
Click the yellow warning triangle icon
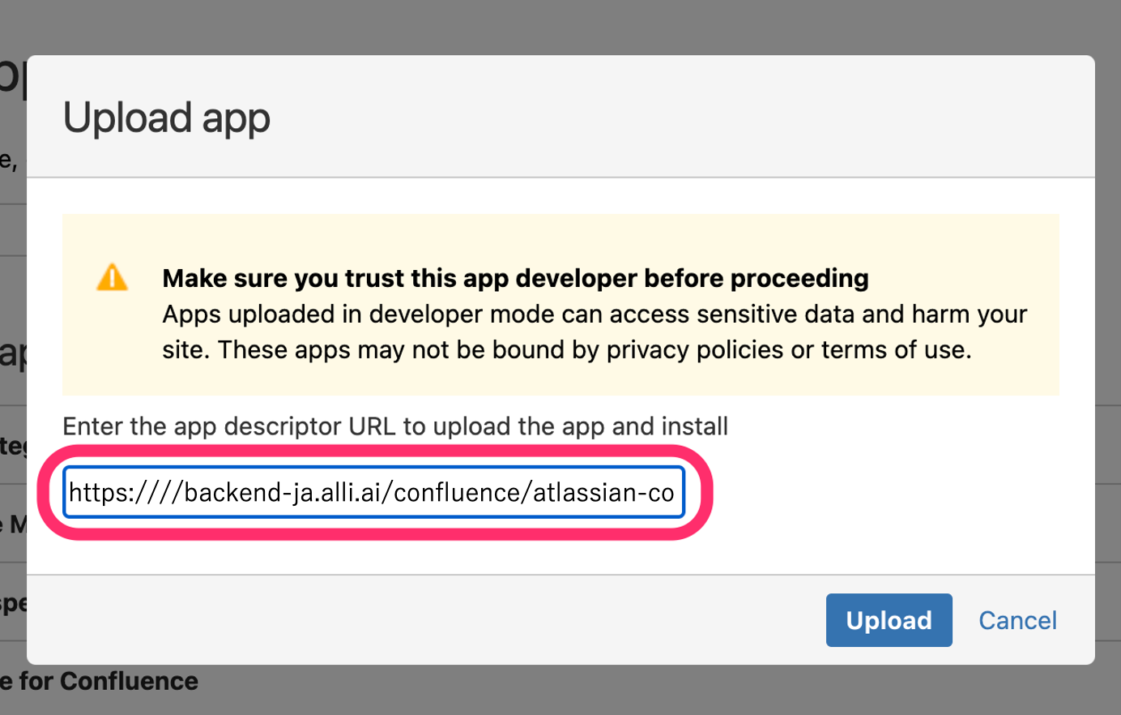pyautogui.click(x=112, y=277)
